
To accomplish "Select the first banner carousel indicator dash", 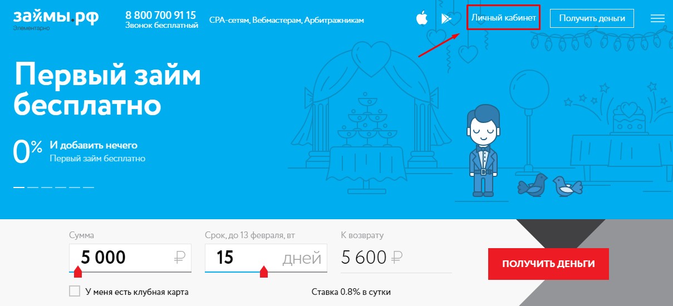I will tap(19, 187).
